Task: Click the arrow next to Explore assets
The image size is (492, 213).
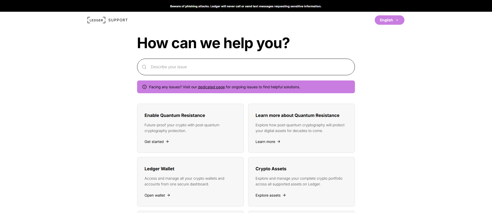Action: (x=284, y=195)
